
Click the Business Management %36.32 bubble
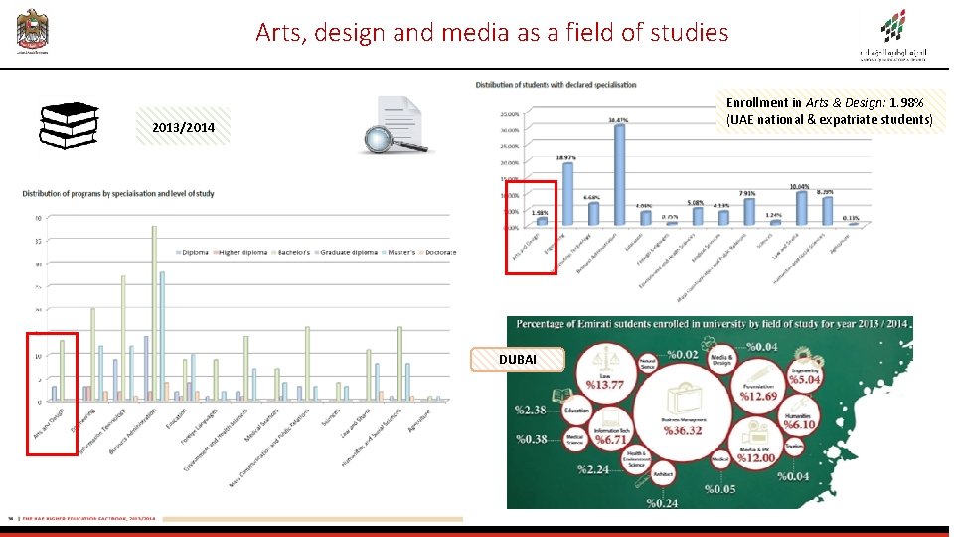click(x=683, y=411)
